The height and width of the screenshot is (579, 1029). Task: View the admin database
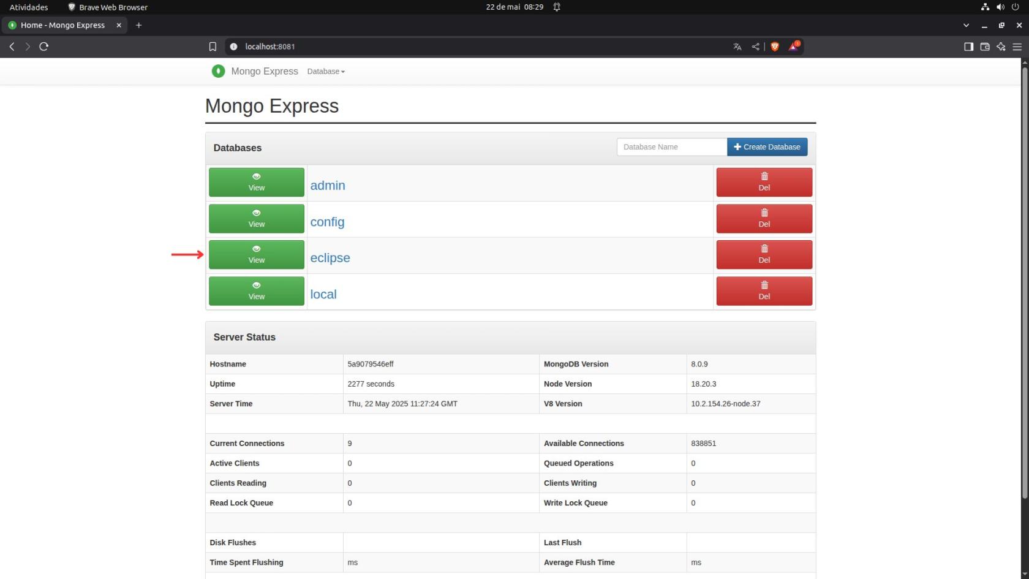pyautogui.click(x=257, y=182)
